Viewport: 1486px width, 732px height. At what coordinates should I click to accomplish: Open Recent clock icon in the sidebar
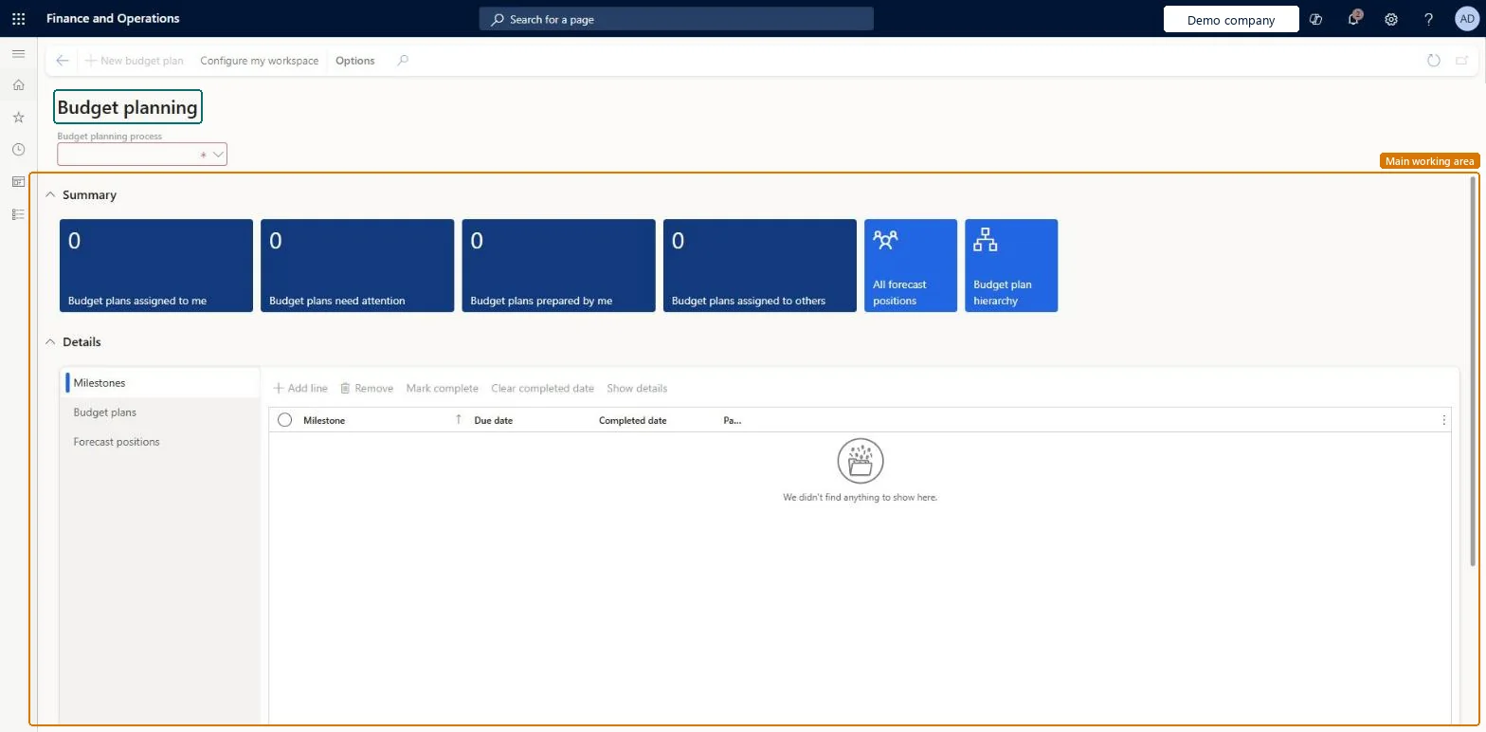[18, 150]
